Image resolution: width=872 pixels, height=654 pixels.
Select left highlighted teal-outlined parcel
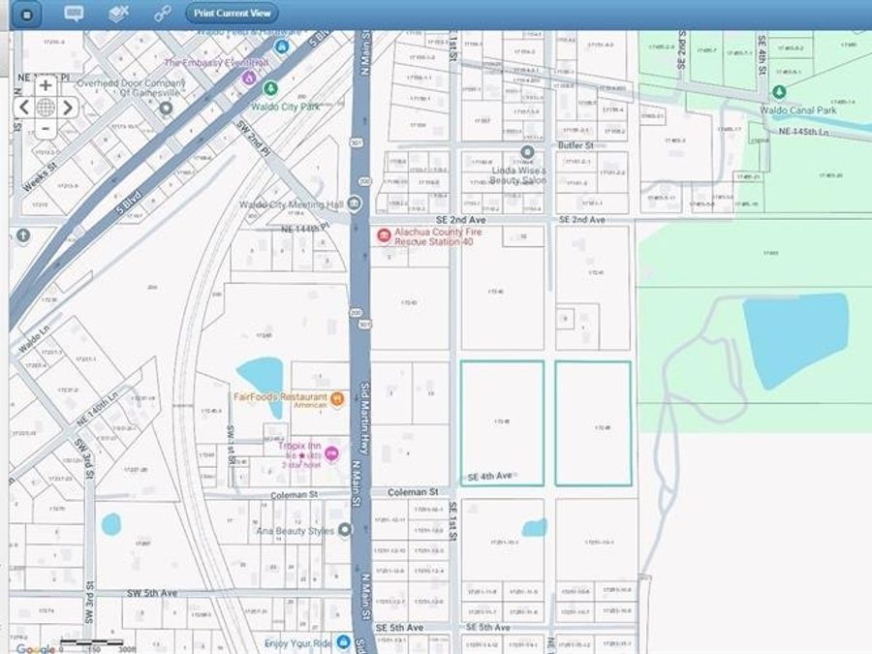[501, 422]
